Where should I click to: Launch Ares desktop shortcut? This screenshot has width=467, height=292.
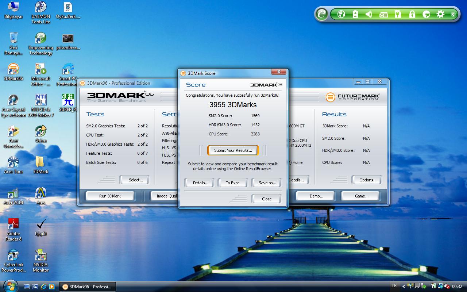(x=41, y=196)
